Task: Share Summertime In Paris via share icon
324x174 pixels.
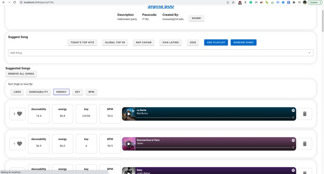Action: click(x=293, y=148)
